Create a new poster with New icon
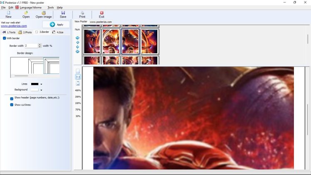This screenshot has width=311, height=175. click(8, 13)
